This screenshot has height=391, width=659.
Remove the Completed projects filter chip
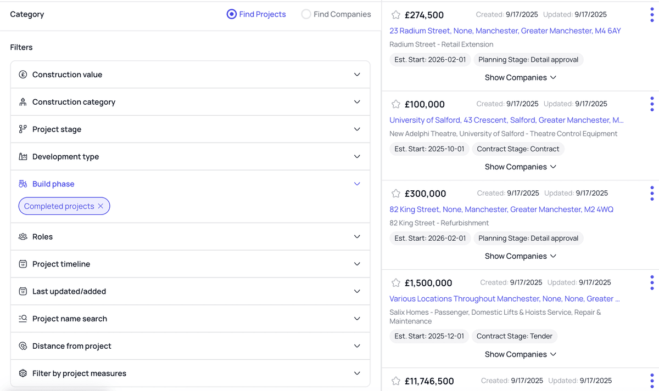tap(100, 206)
